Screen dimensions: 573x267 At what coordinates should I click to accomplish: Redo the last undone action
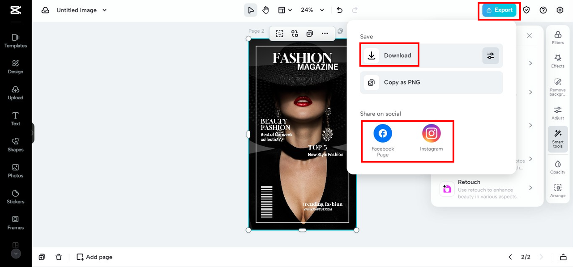pos(355,10)
